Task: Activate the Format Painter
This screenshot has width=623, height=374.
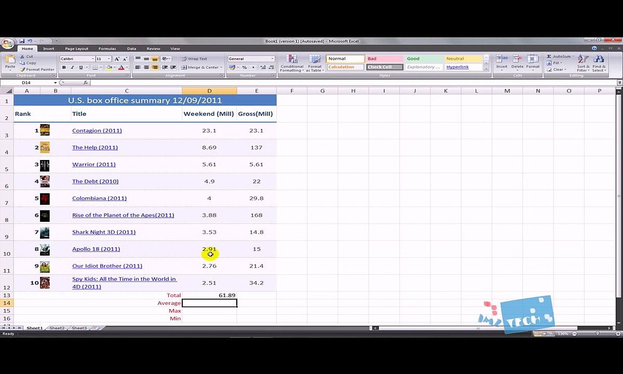Action: click(37, 69)
